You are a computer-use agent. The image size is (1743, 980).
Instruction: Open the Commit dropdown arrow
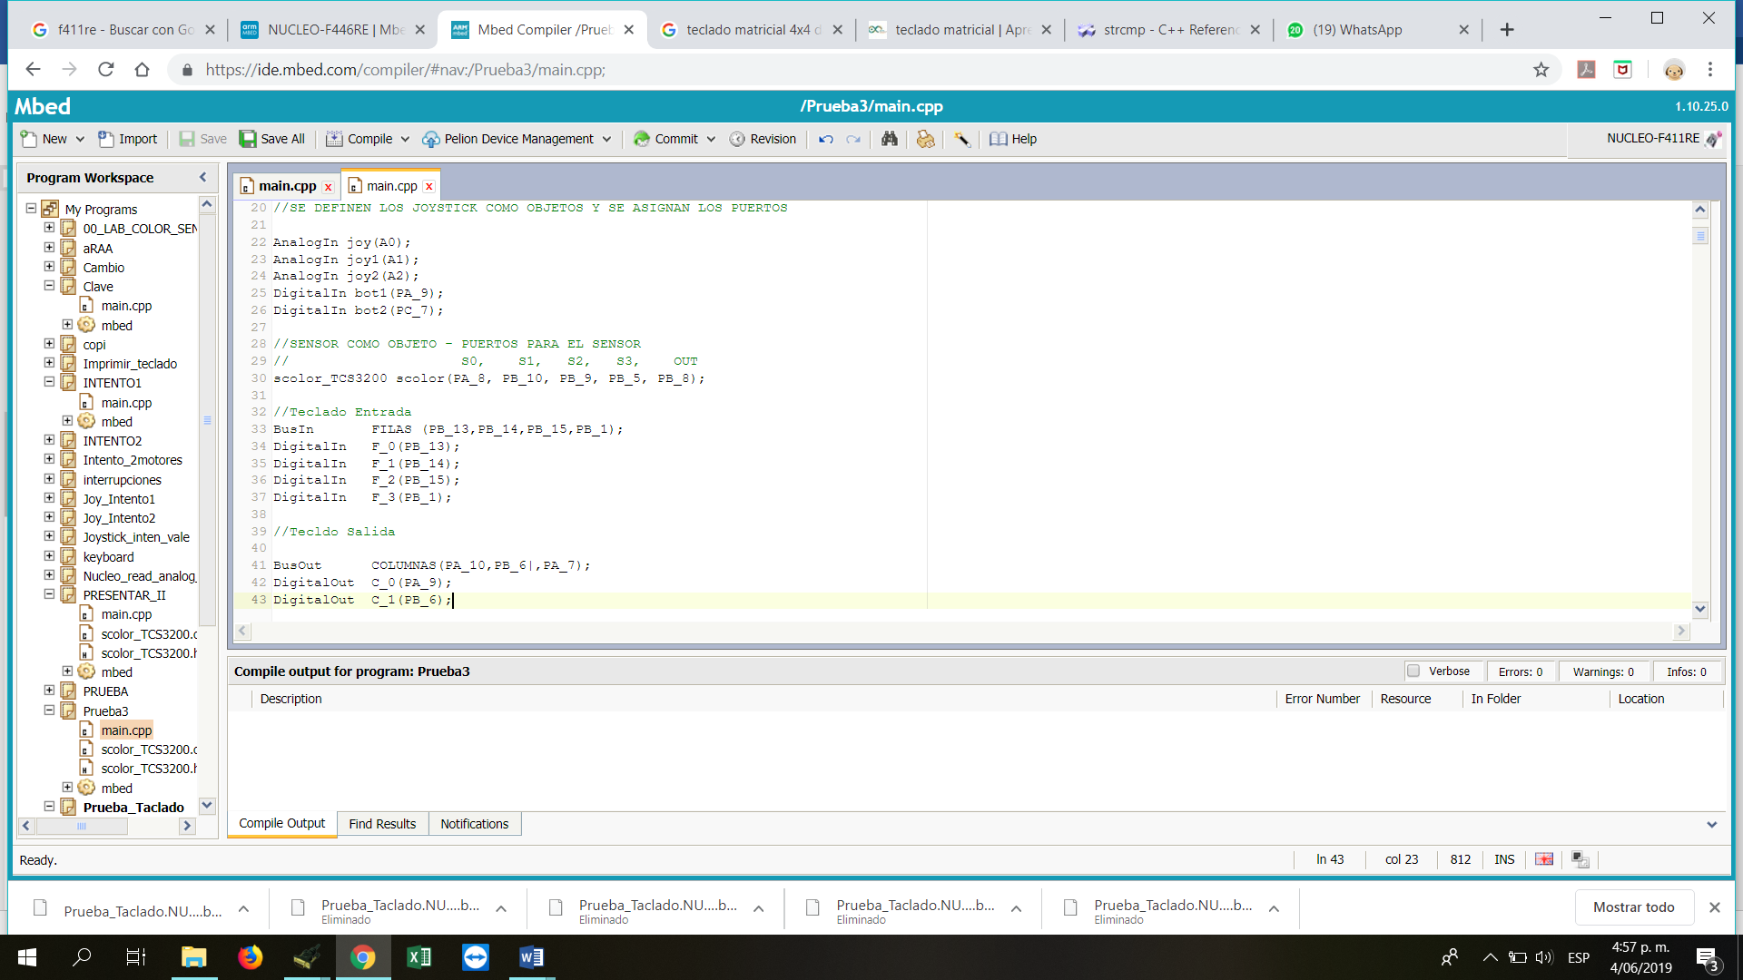point(711,139)
